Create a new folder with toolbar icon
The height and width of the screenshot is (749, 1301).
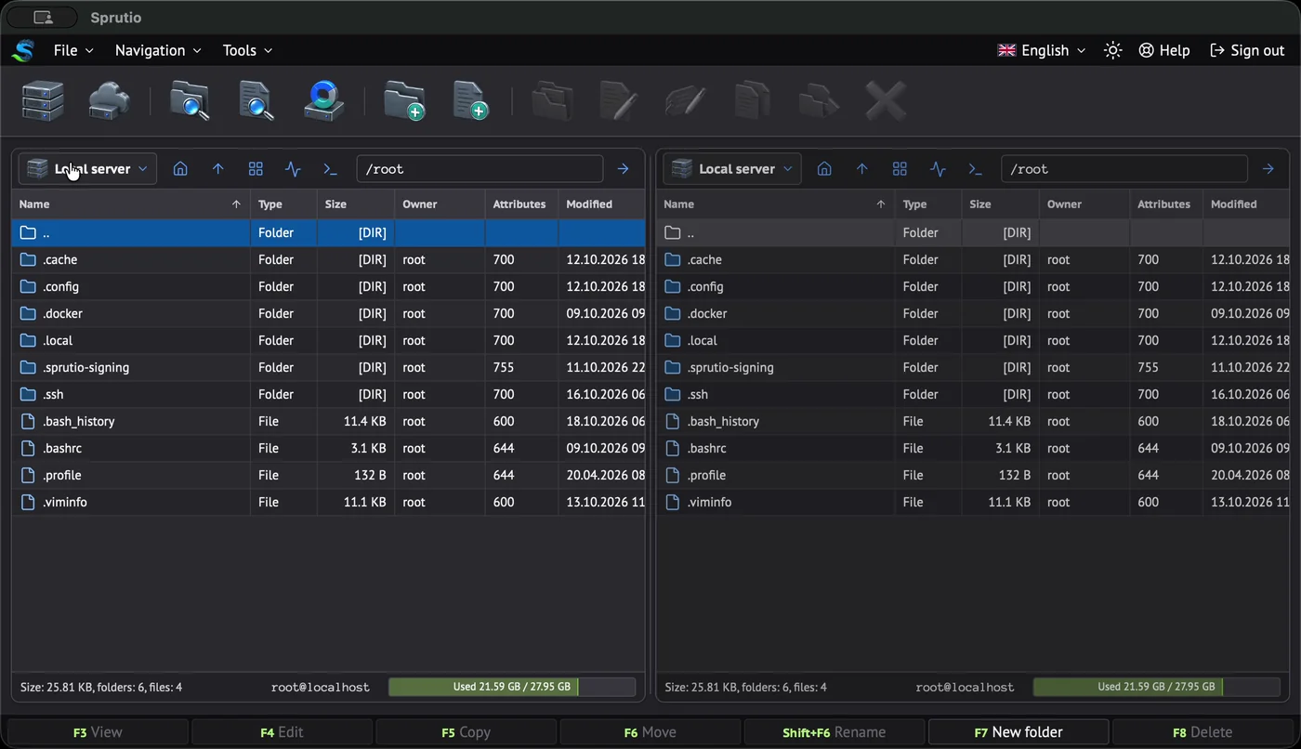[404, 100]
